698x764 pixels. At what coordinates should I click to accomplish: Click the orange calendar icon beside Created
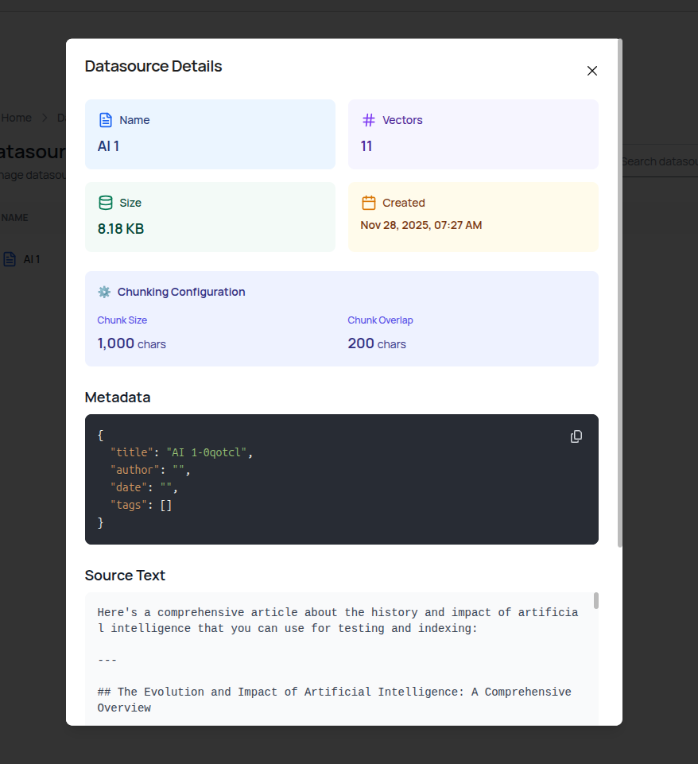click(368, 202)
